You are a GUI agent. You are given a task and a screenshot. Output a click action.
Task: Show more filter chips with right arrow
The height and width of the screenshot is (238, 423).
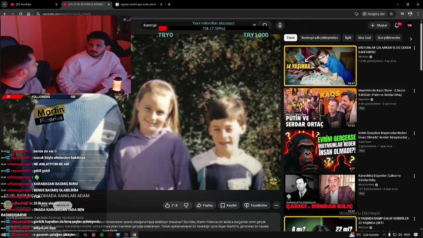click(x=411, y=39)
